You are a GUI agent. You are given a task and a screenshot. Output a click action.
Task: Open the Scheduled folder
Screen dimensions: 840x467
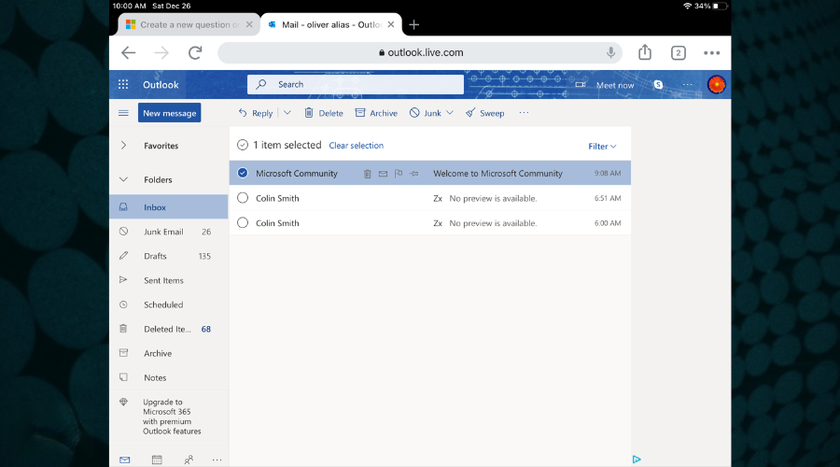tap(169, 304)
